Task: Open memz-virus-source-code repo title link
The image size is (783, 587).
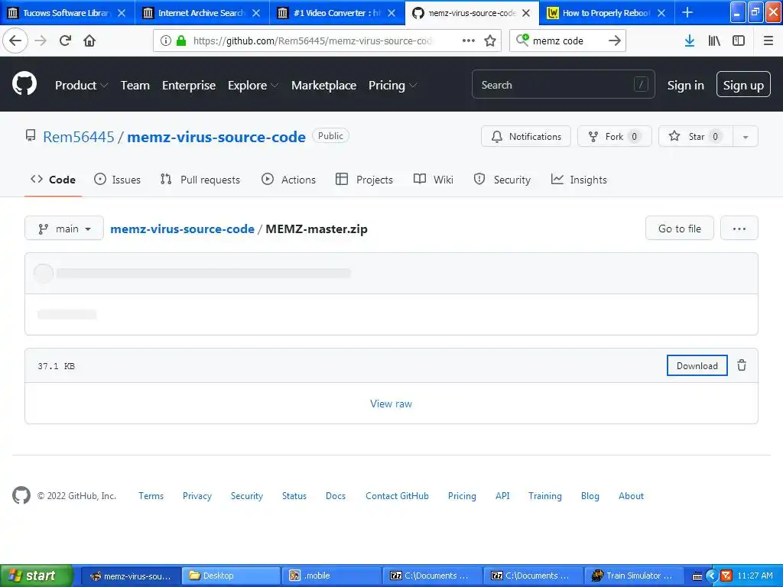Action: pos(216,137)
